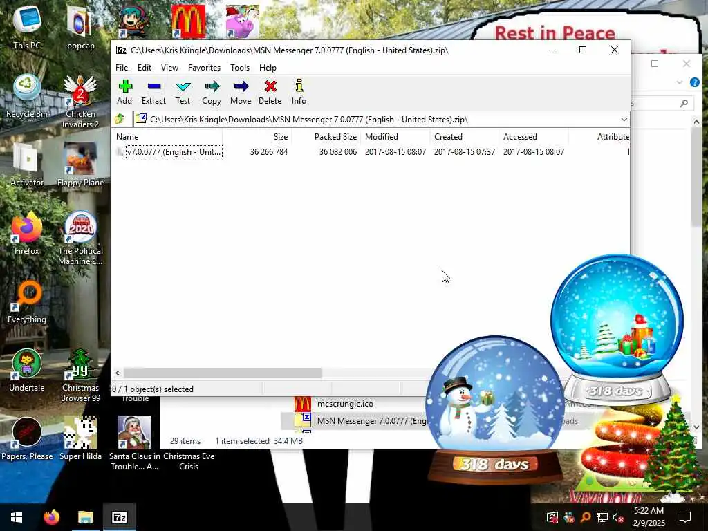This screenshot has height=531, width=708.
Task: Select the Firefox desktop shortcut
Action: tap(27, 233)
